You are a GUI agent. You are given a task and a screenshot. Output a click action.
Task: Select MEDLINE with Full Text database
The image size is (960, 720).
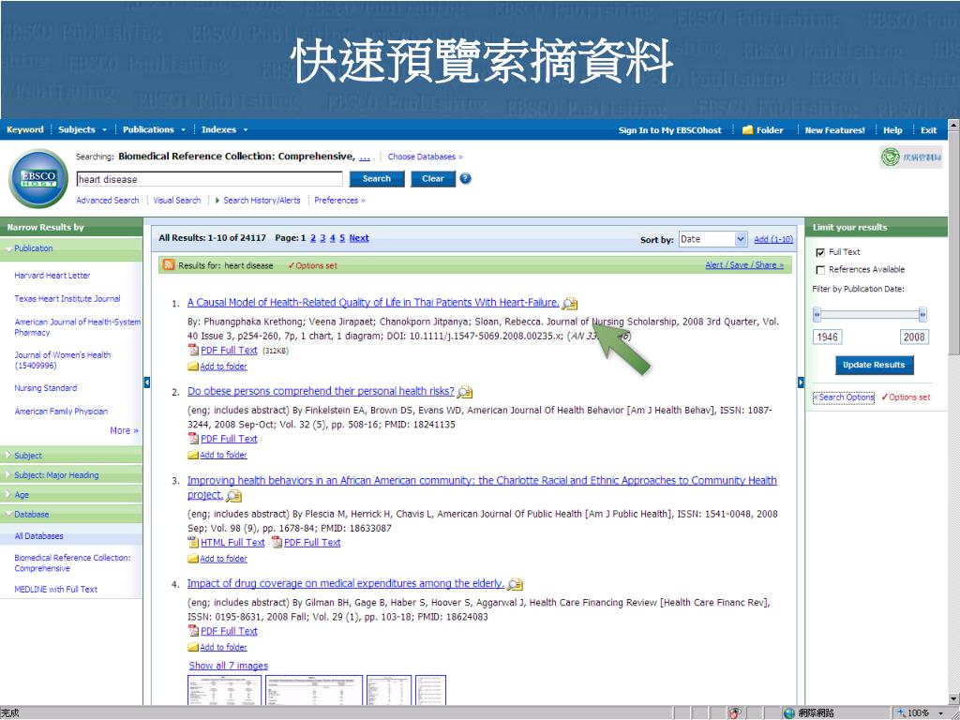click(55, 590)
